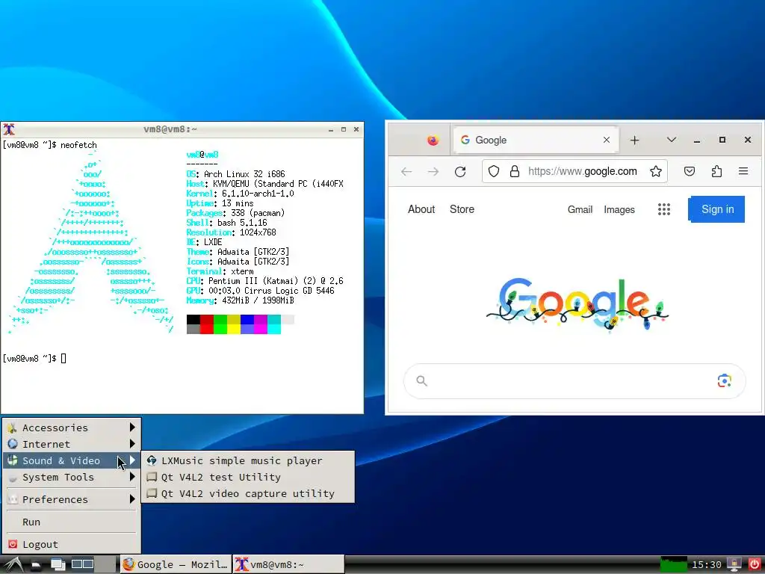Click the red power logout icon
The height and width of the screenshot is (574, 765).
pyautogui.click(x=755, y=565)
